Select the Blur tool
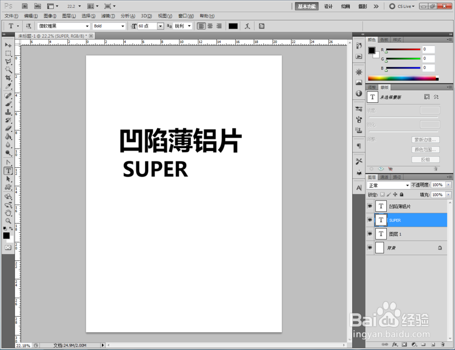This screenshot has width=455, height=350. pyautogui.click(x=8, y=145)
